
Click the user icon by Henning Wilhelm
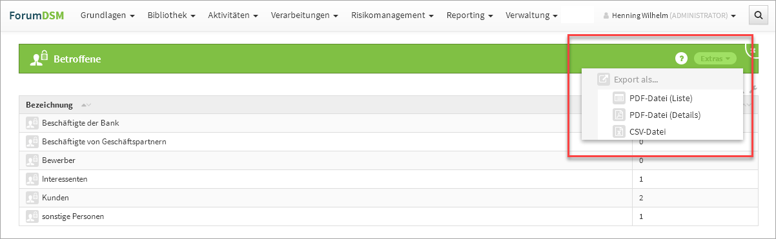606,15
